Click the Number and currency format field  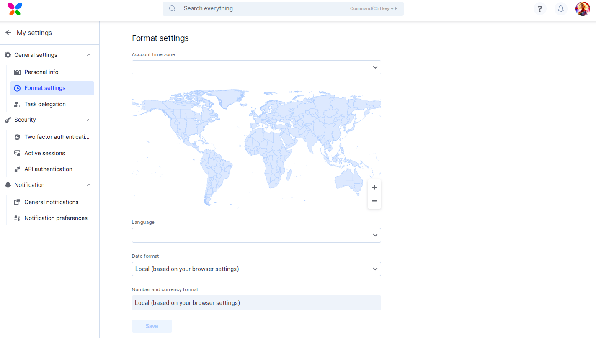coord(256,303)
